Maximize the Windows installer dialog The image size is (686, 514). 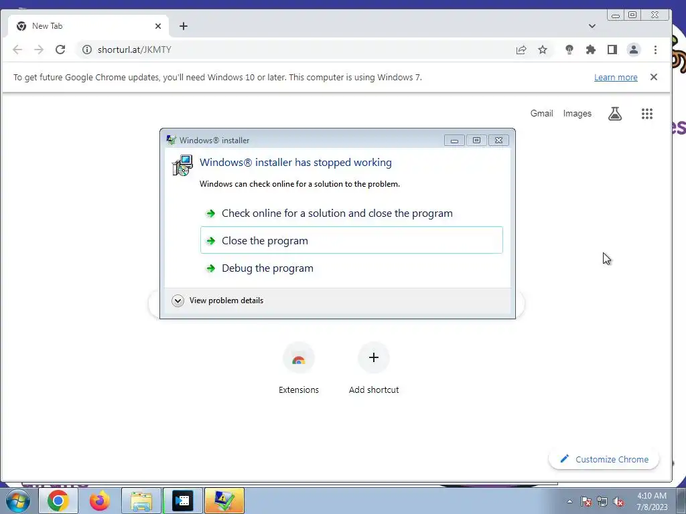pos(476,141)
